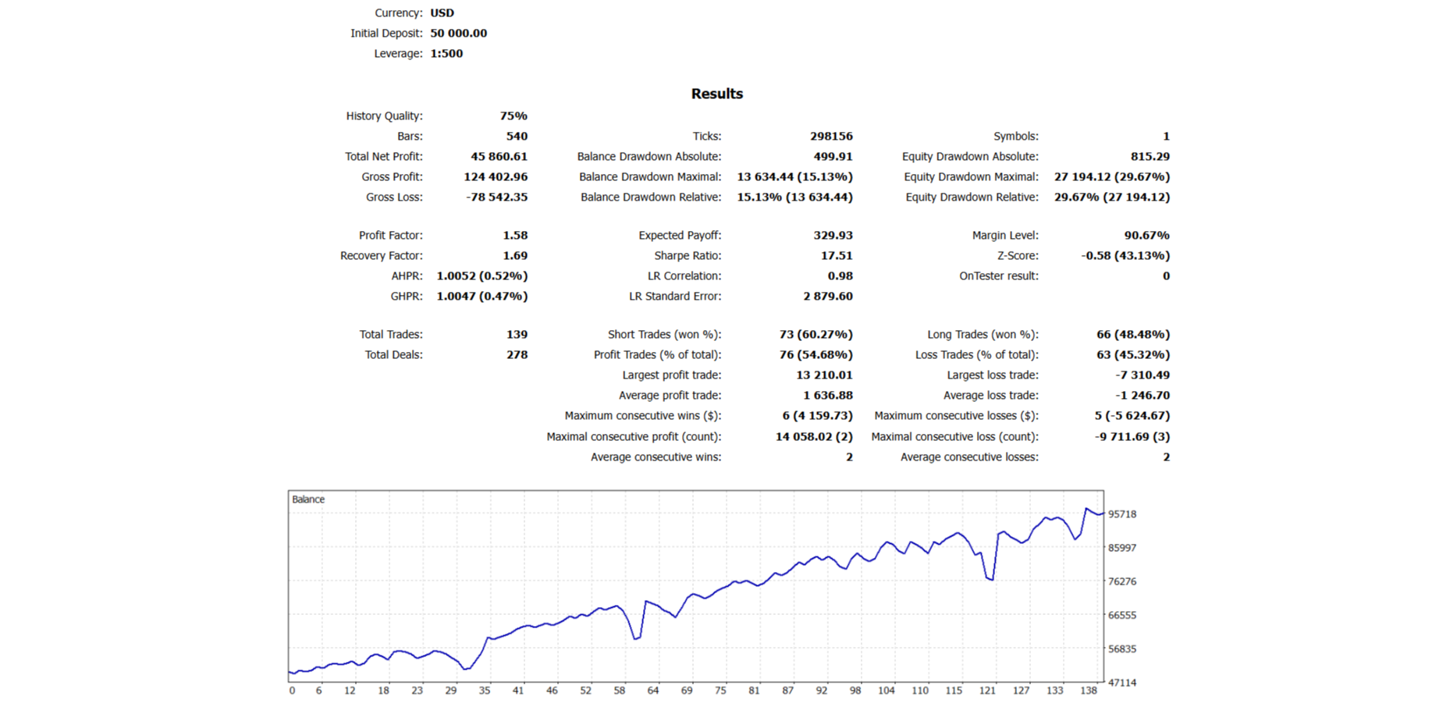The image size is (1432, 718).
Task: Click the Profit Factor value 1.58
Action: pyautogui.click(x=514, y=236)
